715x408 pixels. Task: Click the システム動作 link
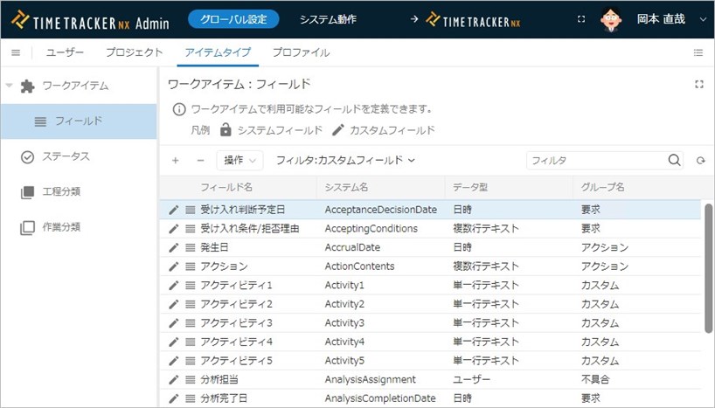tap(328, 19)
